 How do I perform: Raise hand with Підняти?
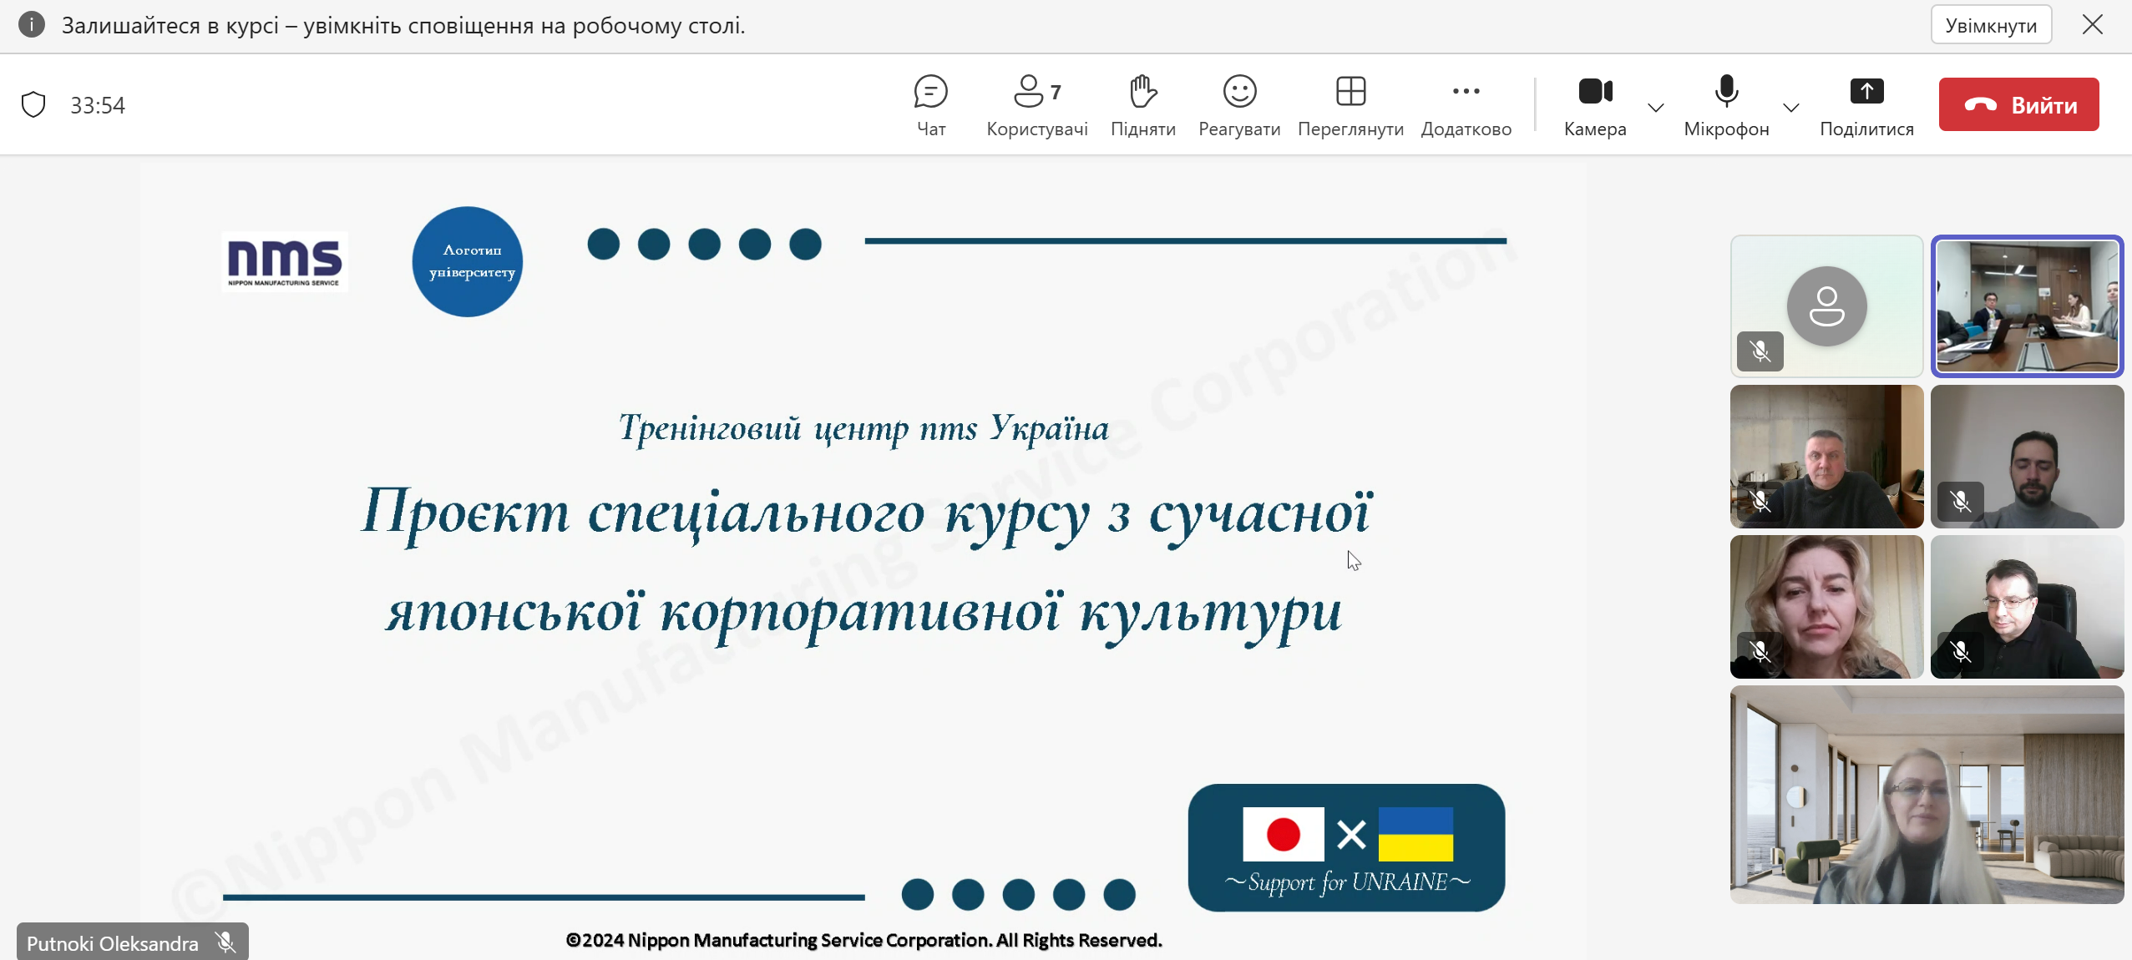1142,105
